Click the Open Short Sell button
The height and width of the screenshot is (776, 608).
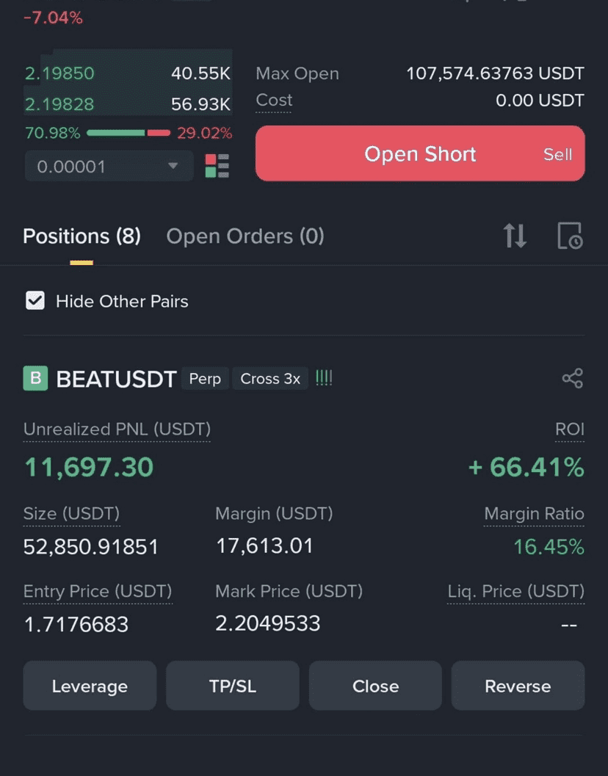[420, 153]
